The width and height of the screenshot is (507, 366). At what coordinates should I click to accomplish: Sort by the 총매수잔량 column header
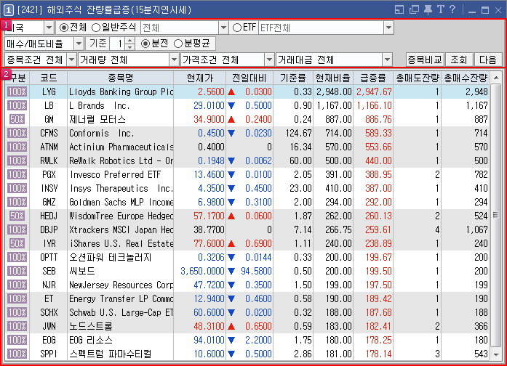click(x=466, y=78)
